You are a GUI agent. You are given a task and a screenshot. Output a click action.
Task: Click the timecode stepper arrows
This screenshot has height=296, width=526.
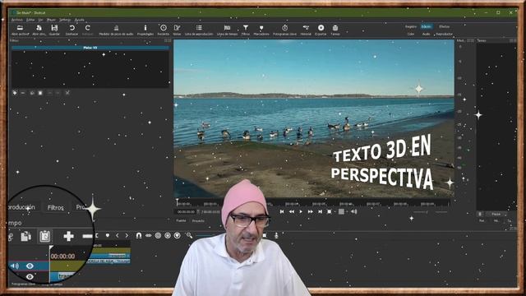(x=198, y=212)
